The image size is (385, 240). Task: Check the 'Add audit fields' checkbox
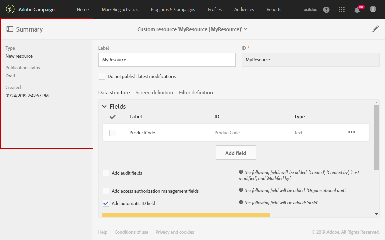coord(106,173)
